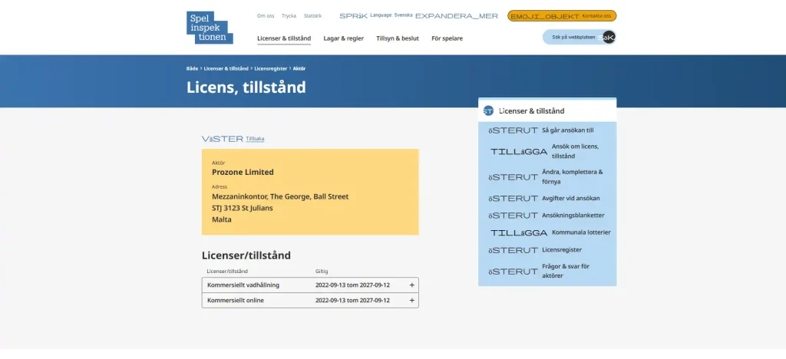Click arrow icon beside Ändra, komplettera & förnya
The height and width of the screenshot is (359, 786).
tap(514, 176)
